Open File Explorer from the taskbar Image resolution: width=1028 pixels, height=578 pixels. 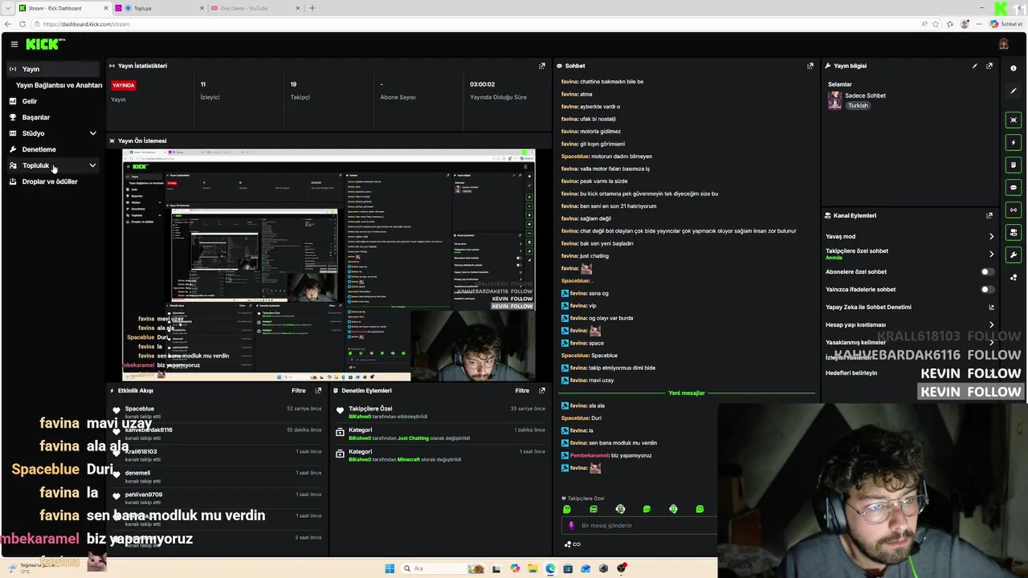532,568
